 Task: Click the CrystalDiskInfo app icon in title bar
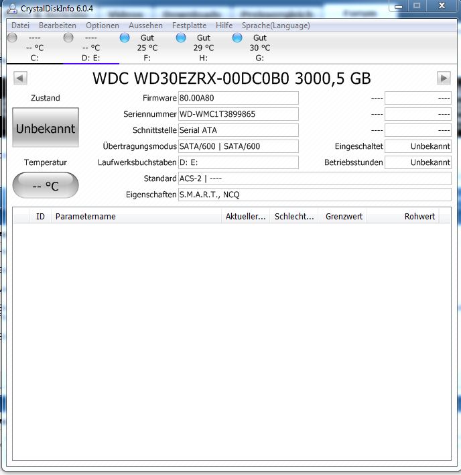pyautogui.click(x=12, y=9)
